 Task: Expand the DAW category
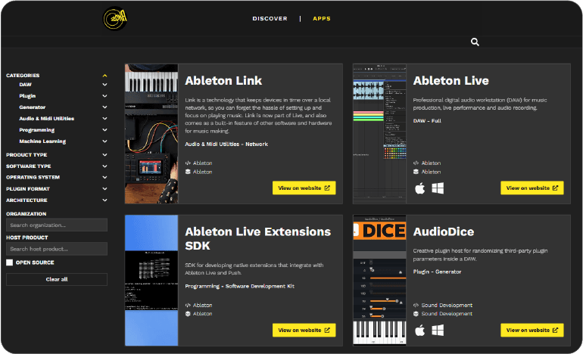pyautogui.click(x=104, y=85)
